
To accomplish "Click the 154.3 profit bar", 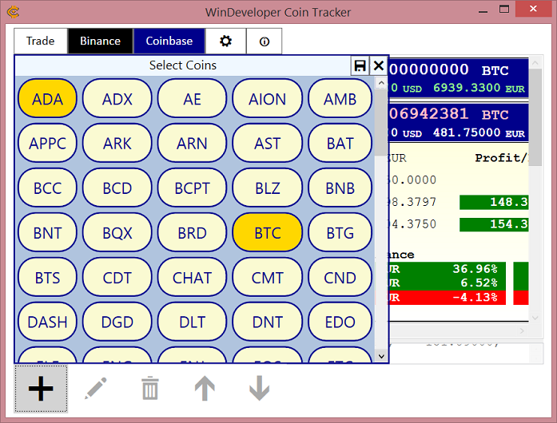I will pos(494,224).
